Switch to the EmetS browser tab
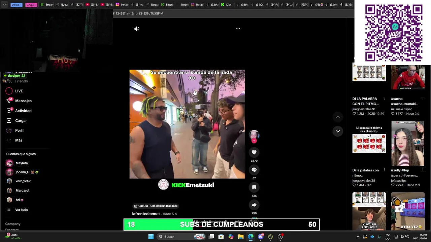The height and width of the screenshot is (242, 431). click(x=167, y=5)
